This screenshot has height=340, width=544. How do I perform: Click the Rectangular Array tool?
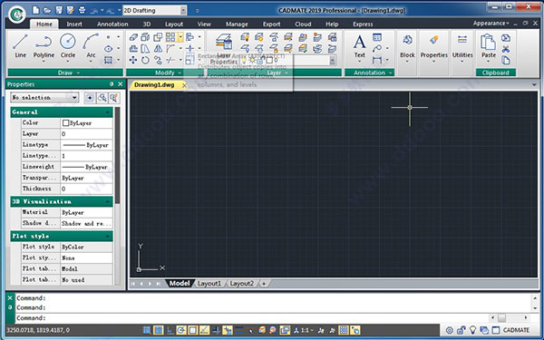pos(170,37)
